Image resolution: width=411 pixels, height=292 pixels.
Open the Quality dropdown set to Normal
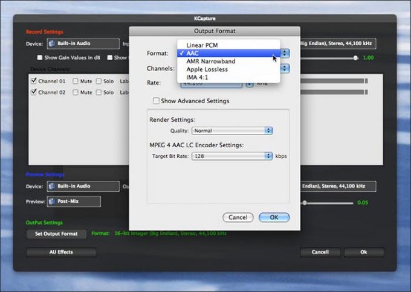click(x=232, y=130)
